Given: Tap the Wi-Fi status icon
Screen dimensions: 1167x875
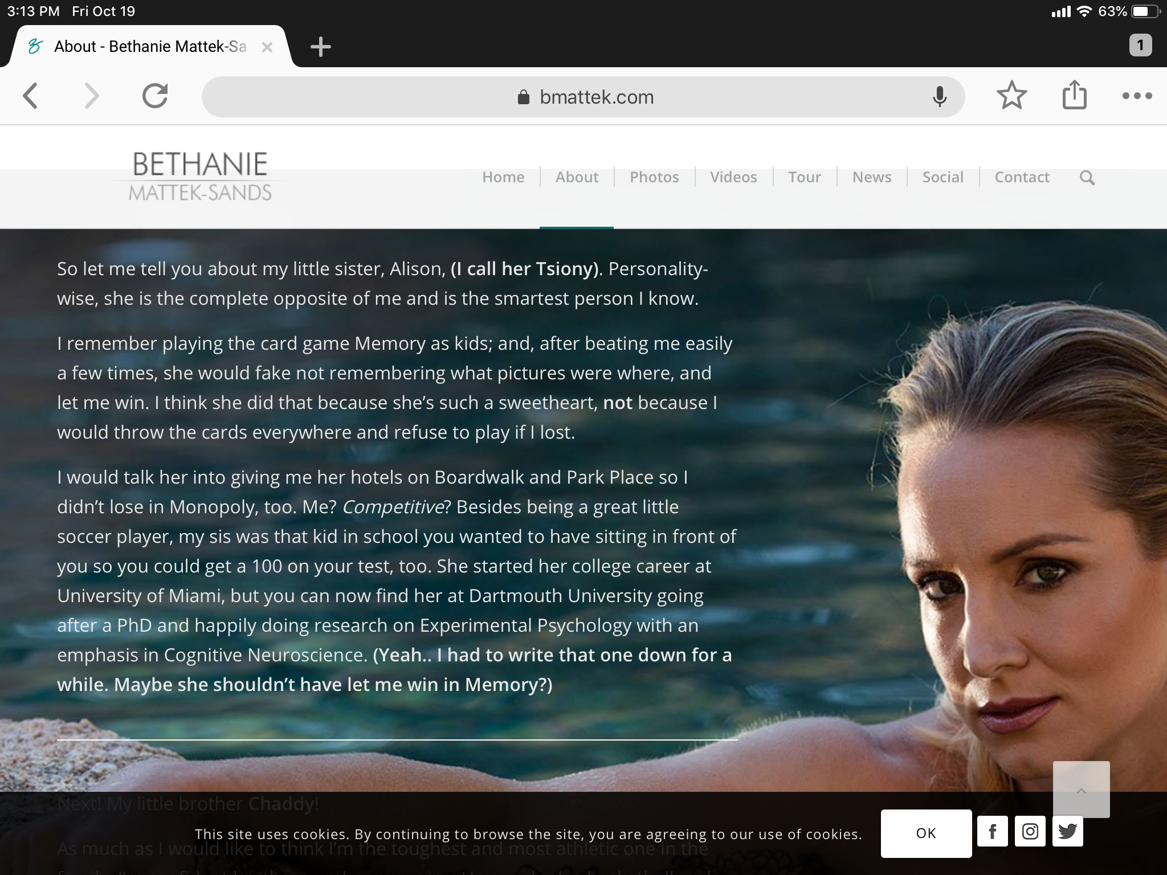Looking at the screenshot, I should click(x=1084, y=11).
